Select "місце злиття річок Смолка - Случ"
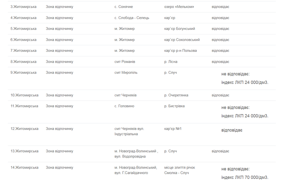Image resolution: width=282 pixels, height=182 pixels. click(180, 170)
